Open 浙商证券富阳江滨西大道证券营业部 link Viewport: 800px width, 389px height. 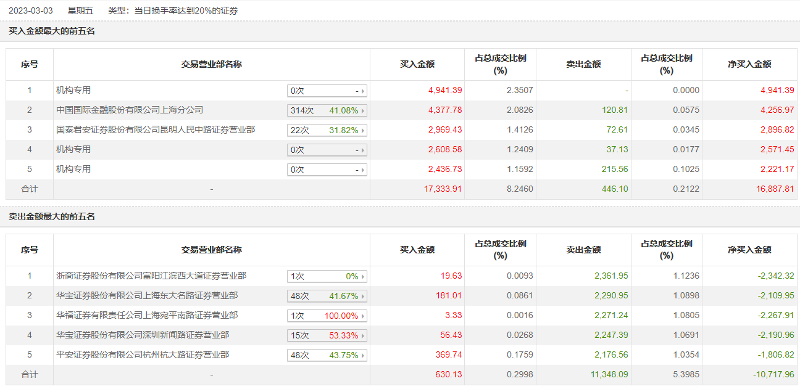(x=151, y=276)
